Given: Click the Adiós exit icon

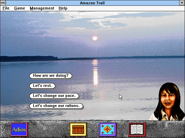Looking at the screenshot, I should (19, 130).
